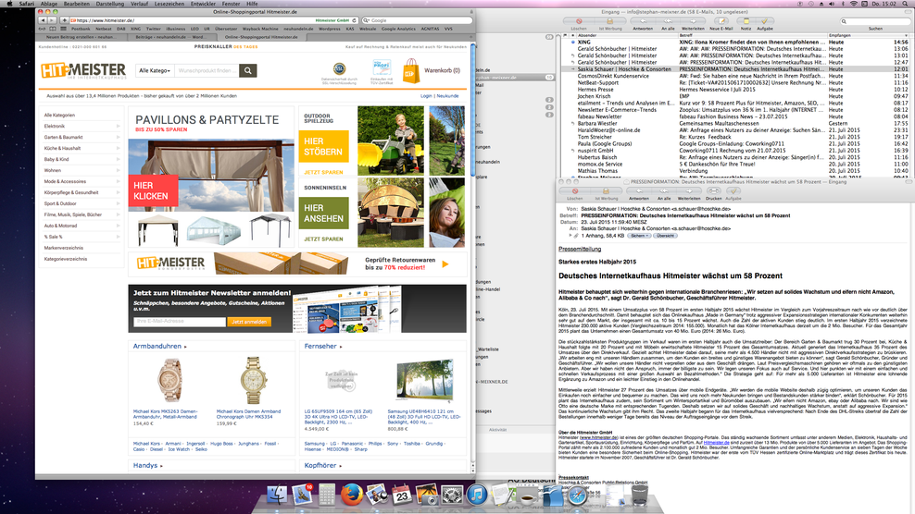Click the Weiterleiten forward icon in Mail toolbar
915x514 pixels.
coord(693,21)
